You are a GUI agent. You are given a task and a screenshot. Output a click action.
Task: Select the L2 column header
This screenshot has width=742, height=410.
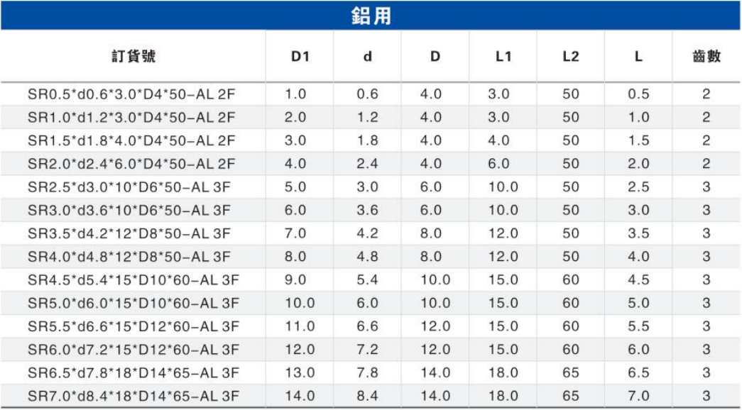click(571, 57)
